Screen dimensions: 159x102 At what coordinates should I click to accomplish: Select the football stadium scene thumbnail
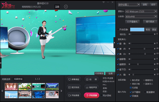click(x=52, y=87)
